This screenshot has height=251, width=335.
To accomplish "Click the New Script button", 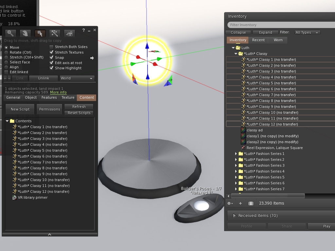I will (x=20, y=109).
